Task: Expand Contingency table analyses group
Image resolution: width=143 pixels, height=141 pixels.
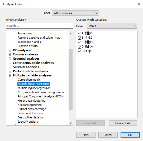Action: pyautogui.click(x=10, y=63)
